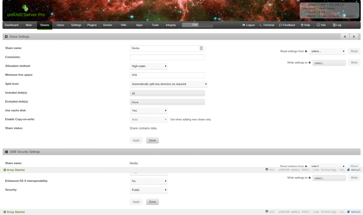Click the red power icon in the navbar

click(x=352, y=25)
